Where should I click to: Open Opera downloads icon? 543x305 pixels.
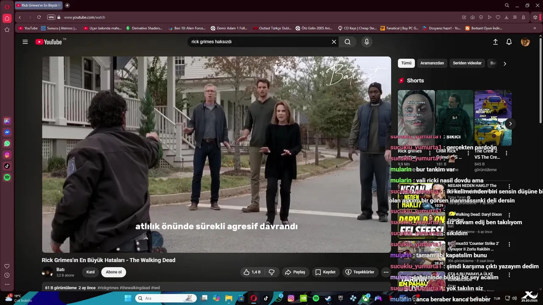(x=507, y=17)
